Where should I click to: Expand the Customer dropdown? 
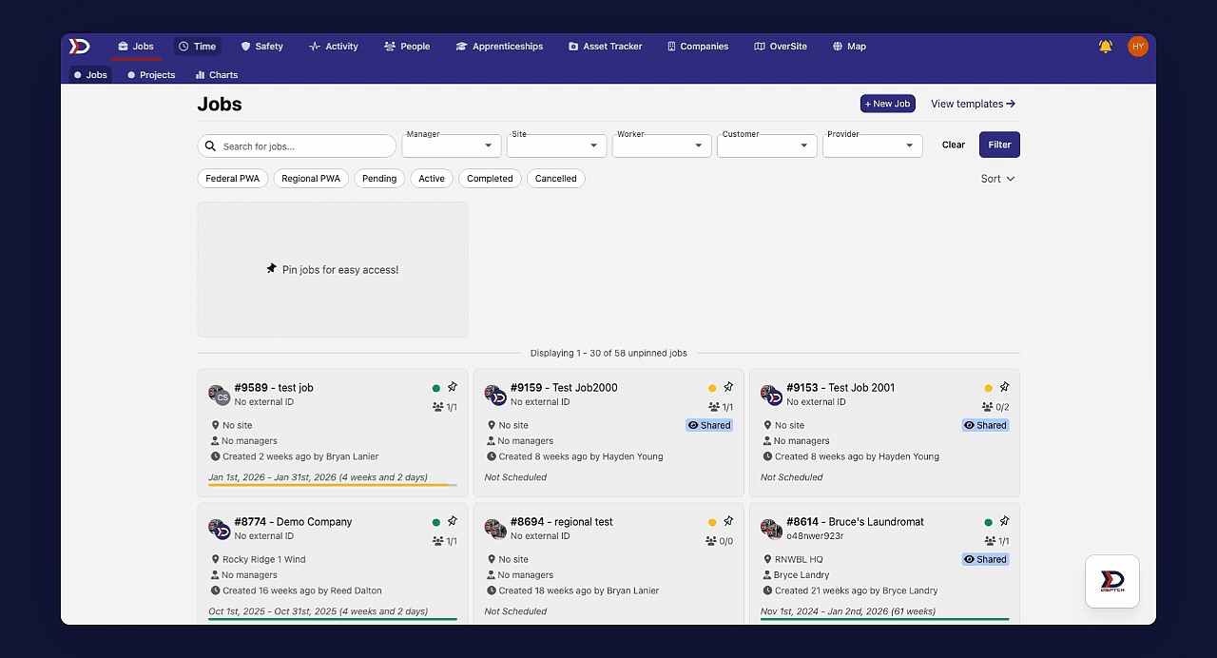[767, 145]
